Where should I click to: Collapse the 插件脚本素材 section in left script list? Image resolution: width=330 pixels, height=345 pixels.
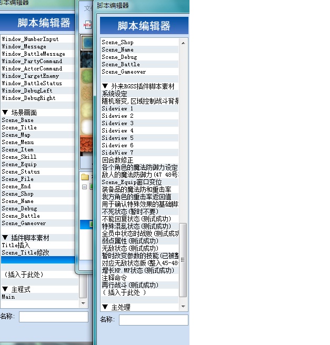5,238
